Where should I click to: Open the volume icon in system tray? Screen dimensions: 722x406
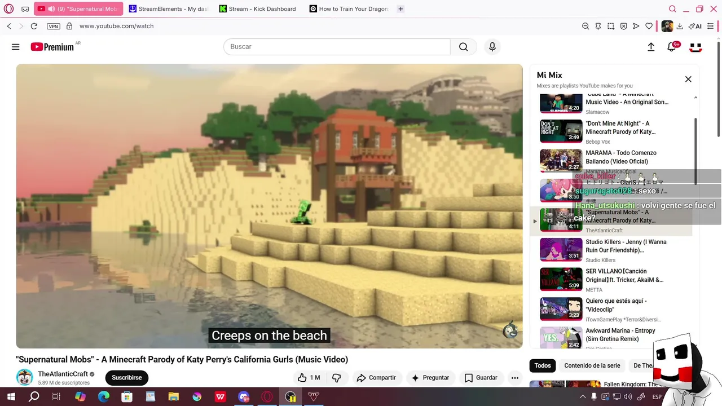(x=627, y=397)
